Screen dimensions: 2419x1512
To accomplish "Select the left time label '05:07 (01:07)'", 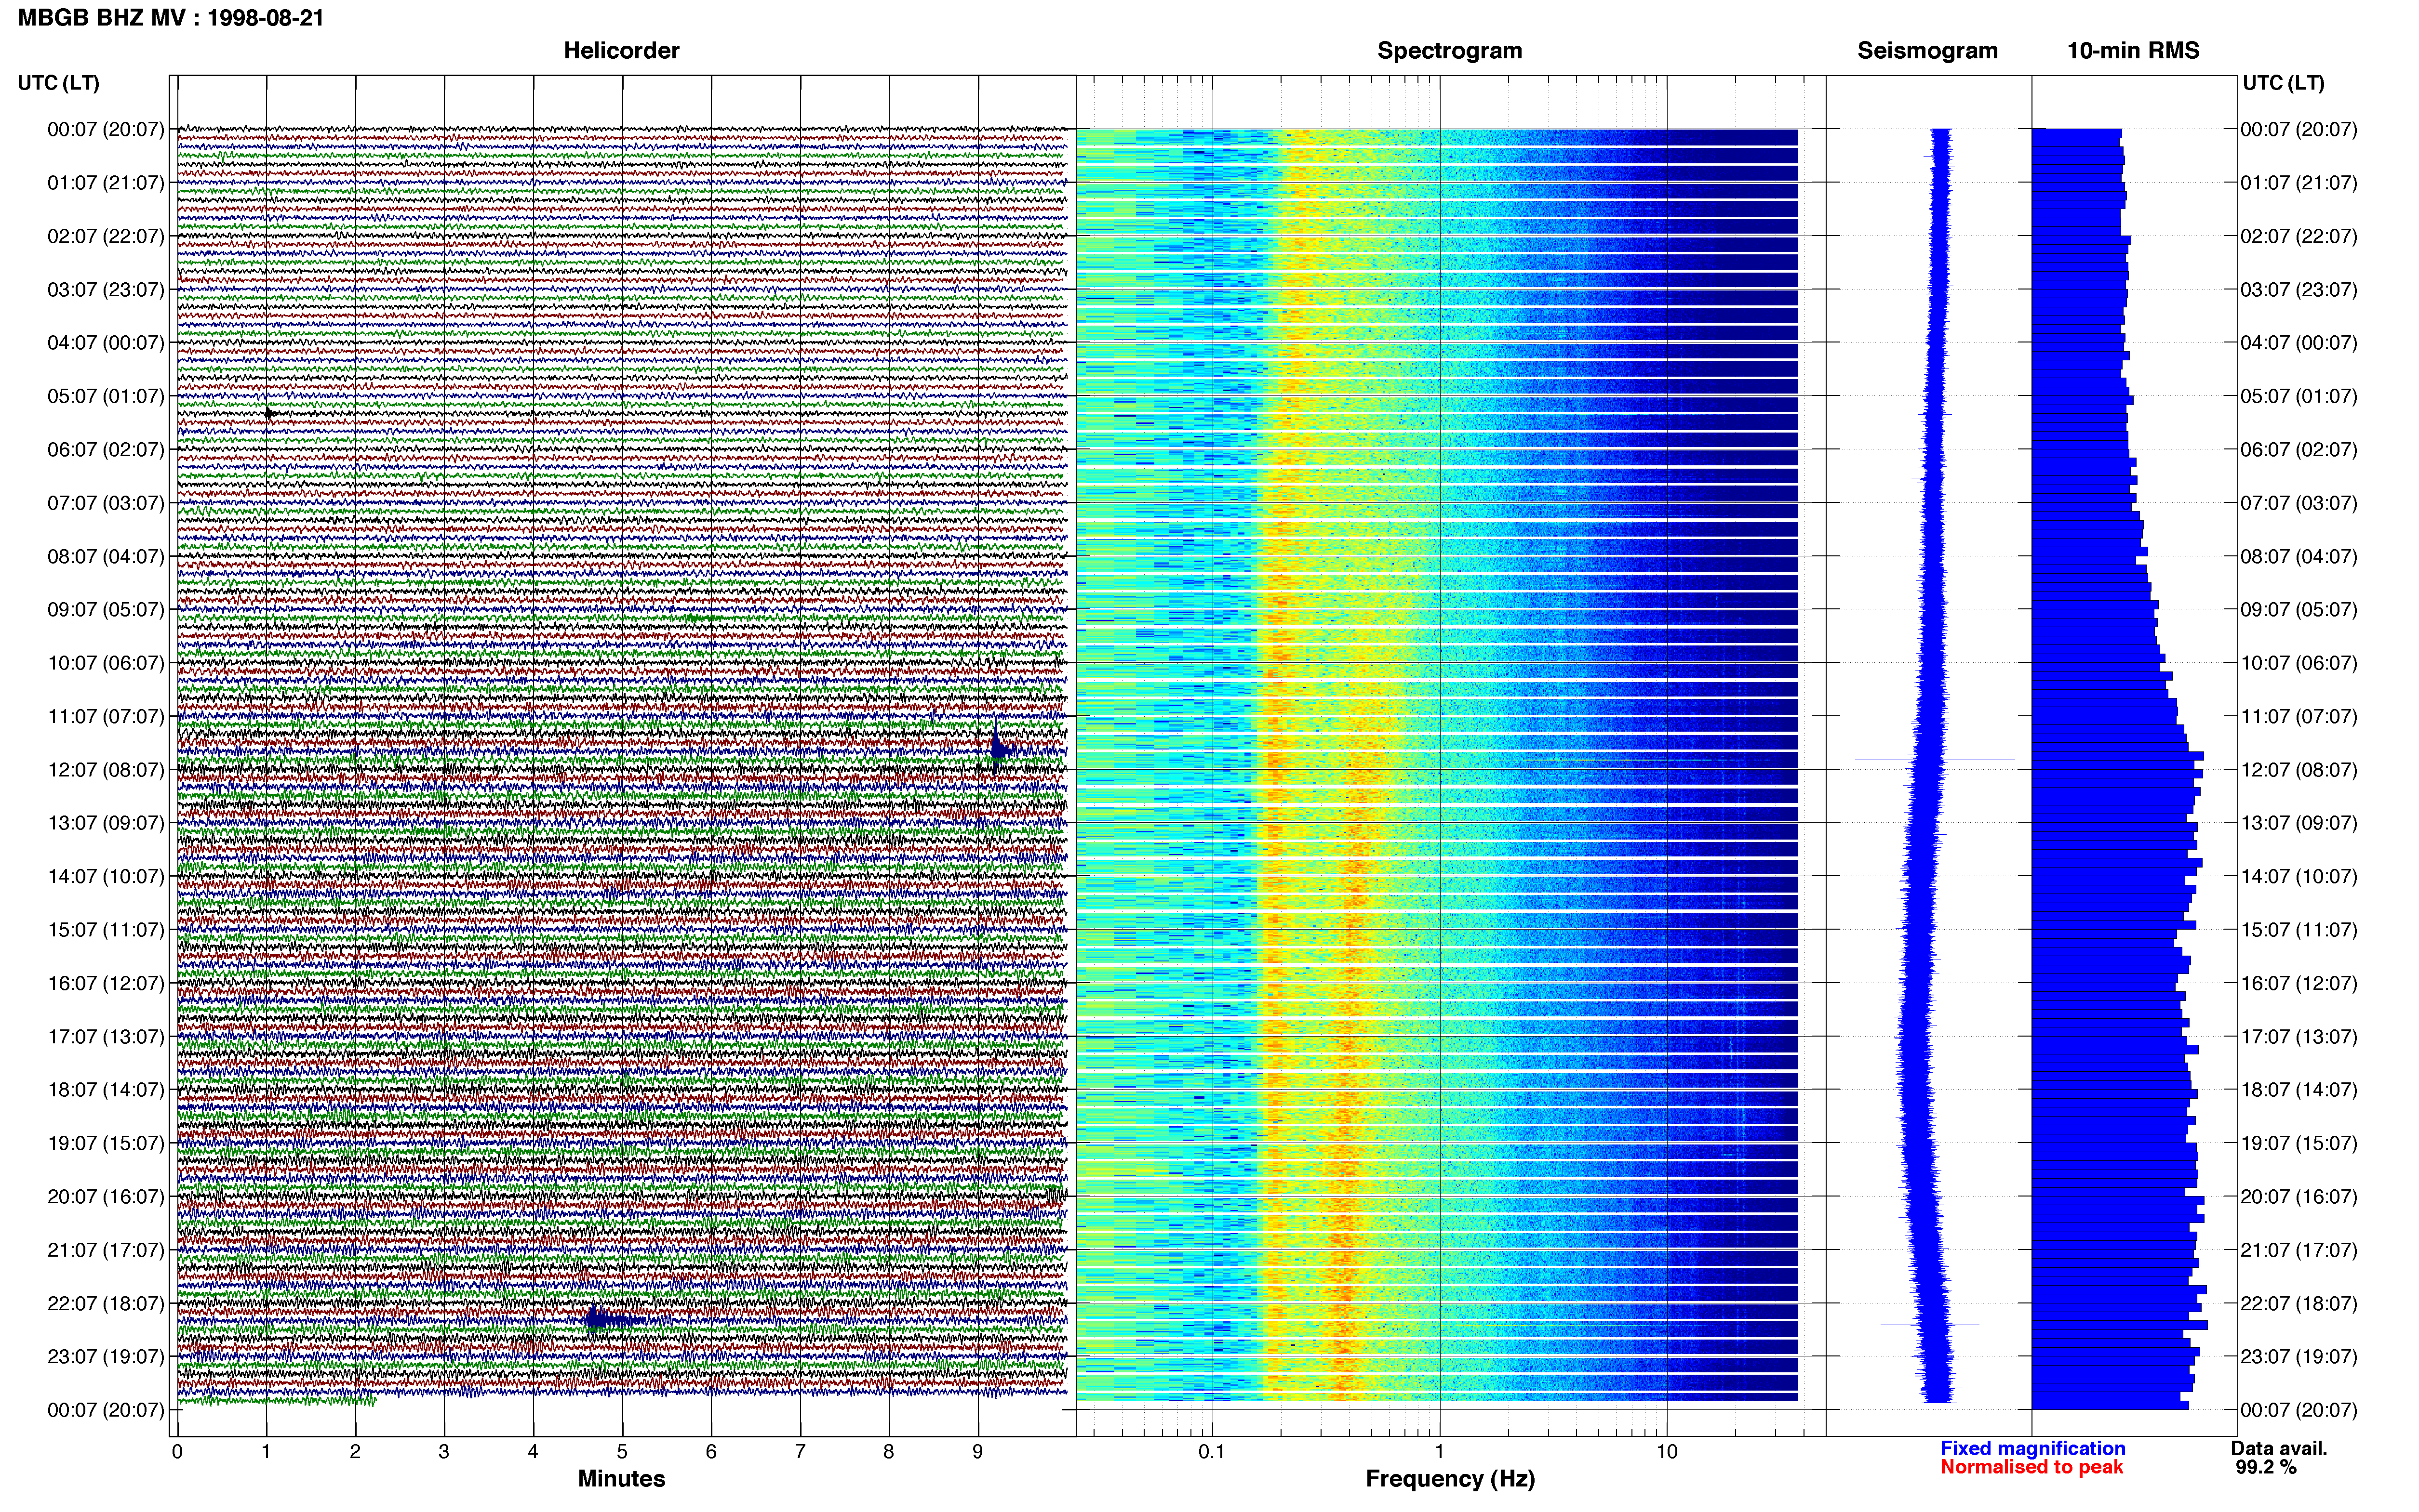I will pos(106,396).
